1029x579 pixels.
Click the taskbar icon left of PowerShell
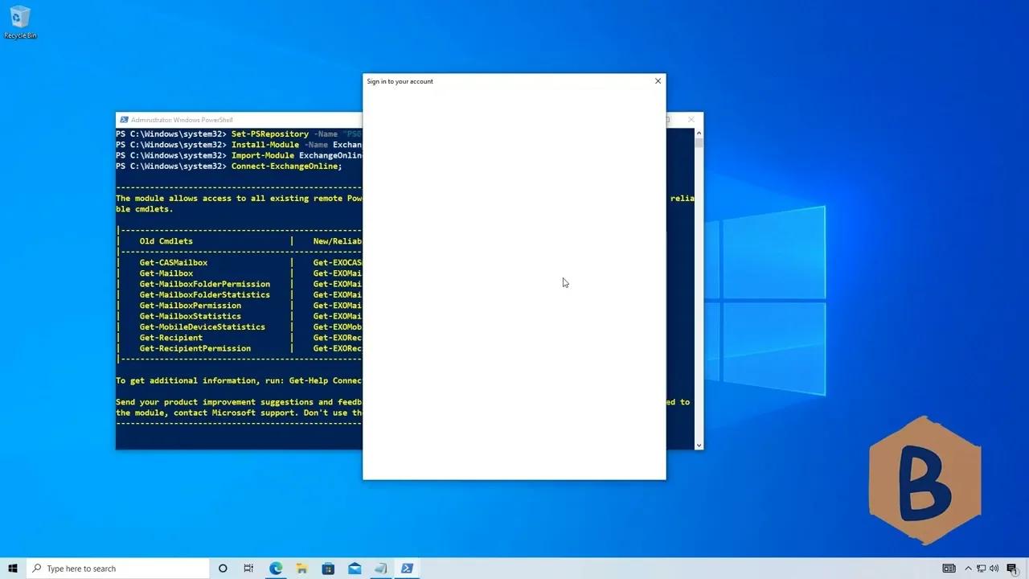click(380, 569)
